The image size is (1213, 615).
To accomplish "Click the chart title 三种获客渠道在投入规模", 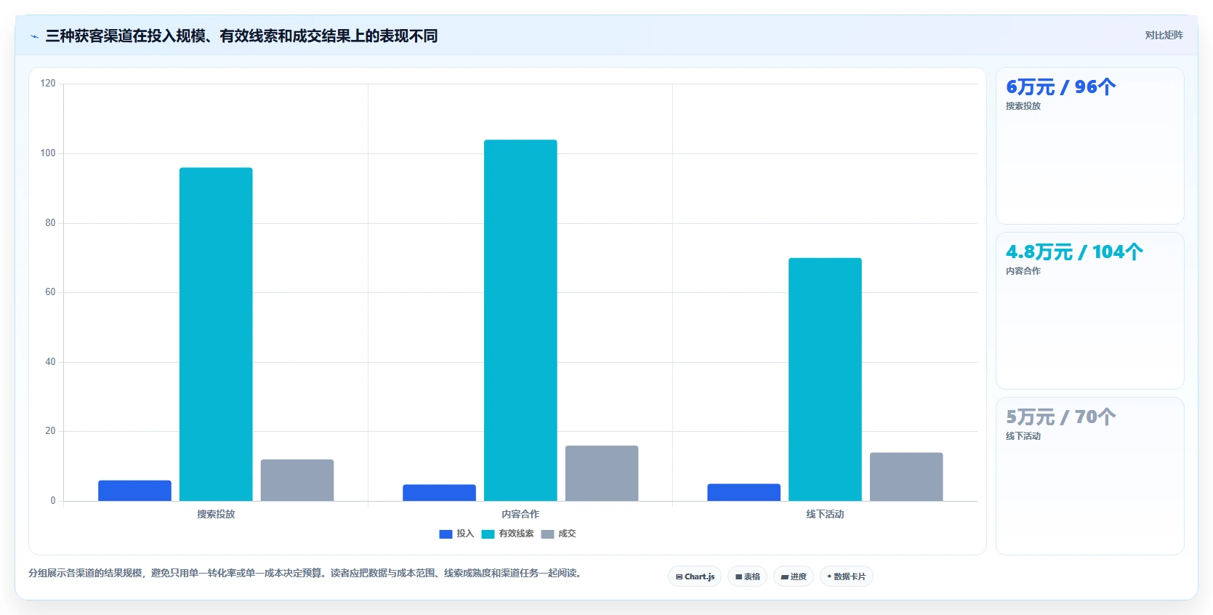I will click(x=241, y=36).
